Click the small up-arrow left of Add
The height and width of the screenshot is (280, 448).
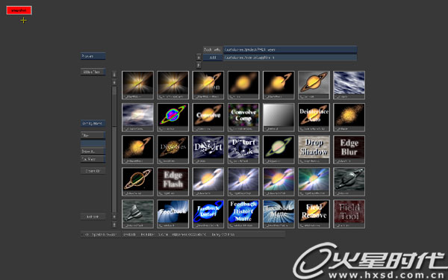(199, 57)
